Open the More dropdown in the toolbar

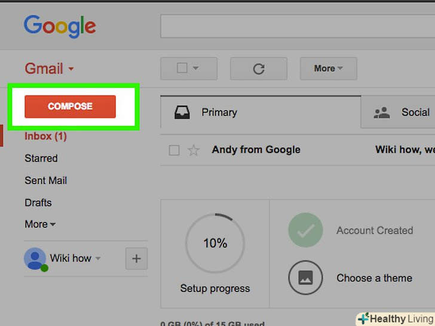pyautogui.click(x=329, y=69)
